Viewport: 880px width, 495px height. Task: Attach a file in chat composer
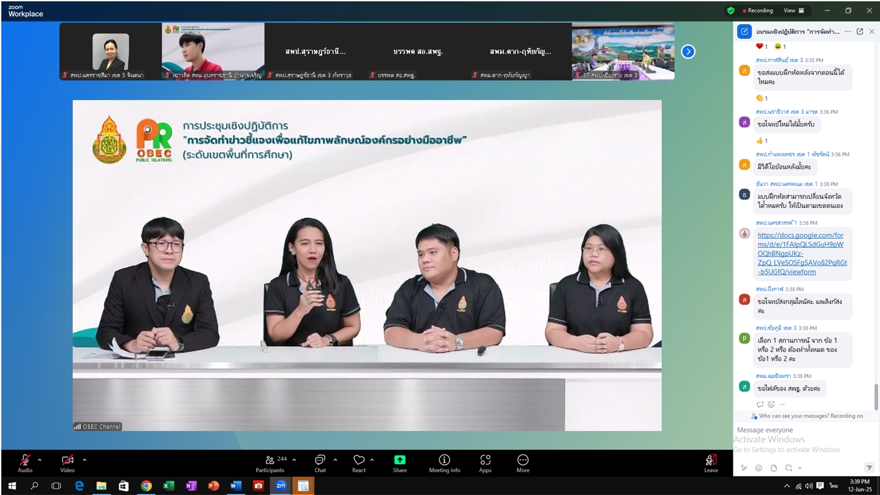pyautogui.click(x=774, y=468)
